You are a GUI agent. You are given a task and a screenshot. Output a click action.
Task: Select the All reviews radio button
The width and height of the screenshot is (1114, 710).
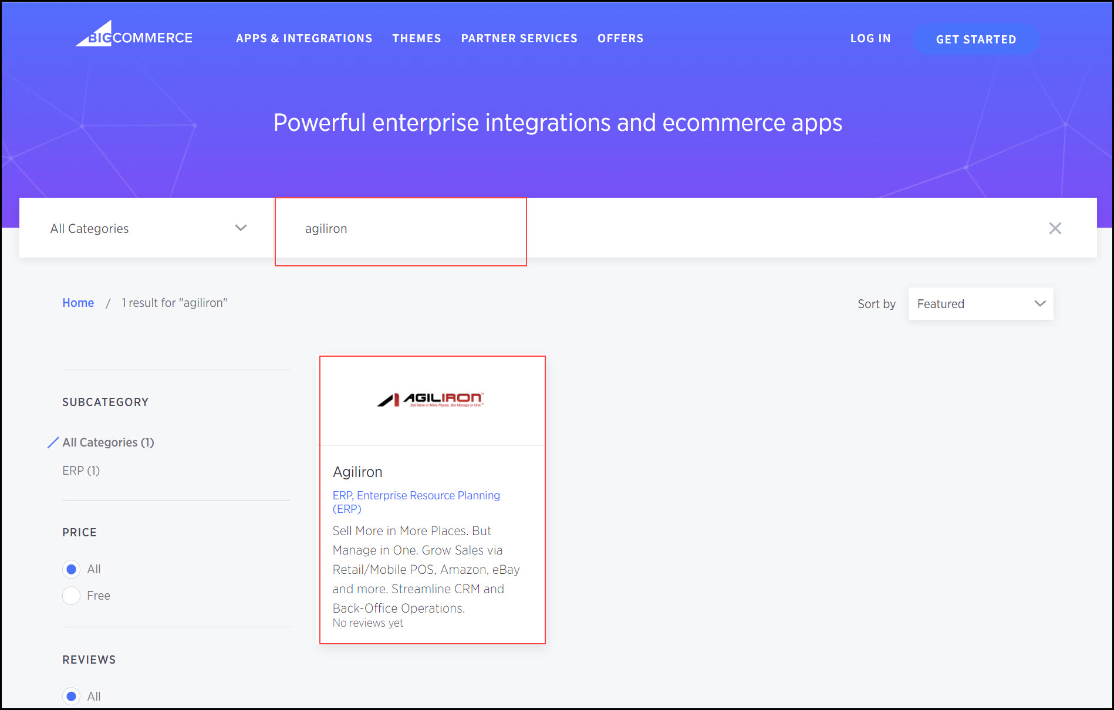tap(72, 697)
